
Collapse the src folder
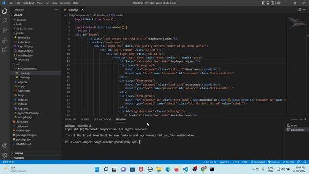coord(18,64)
